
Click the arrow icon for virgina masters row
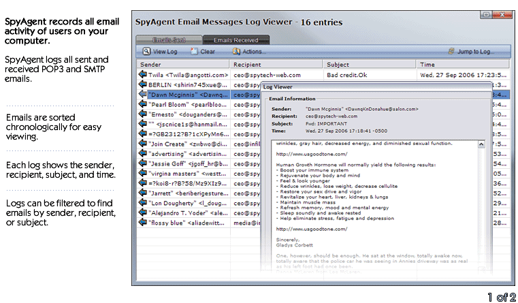click(x=143, y=173)
